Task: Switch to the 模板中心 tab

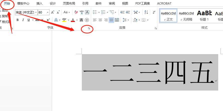Action: tap(23, 3)
